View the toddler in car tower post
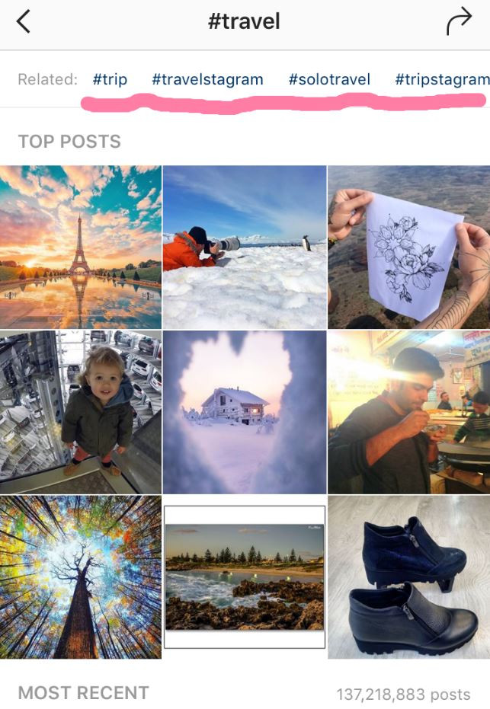The image size is (490, 709). click(x=81, y=412)
